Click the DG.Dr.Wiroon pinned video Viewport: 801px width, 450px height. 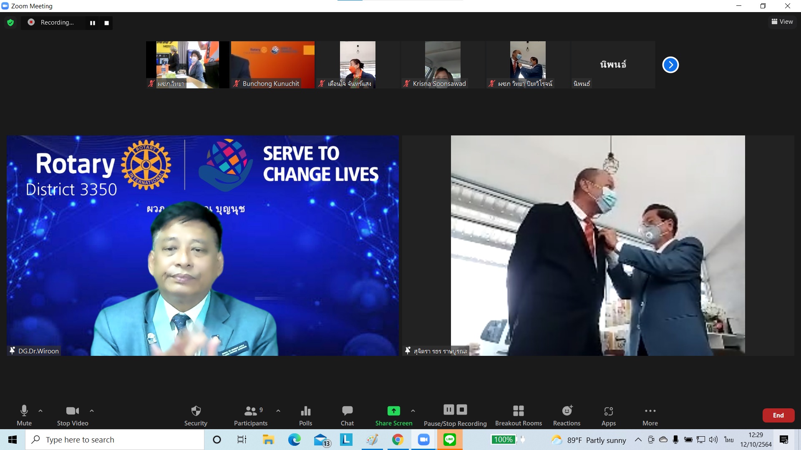point(203,245)
